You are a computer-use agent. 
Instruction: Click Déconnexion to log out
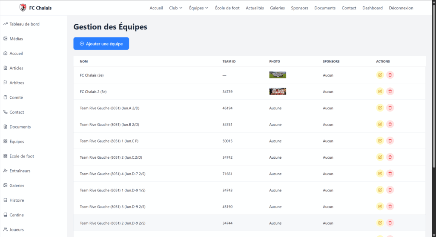click(x=401, y=8)
